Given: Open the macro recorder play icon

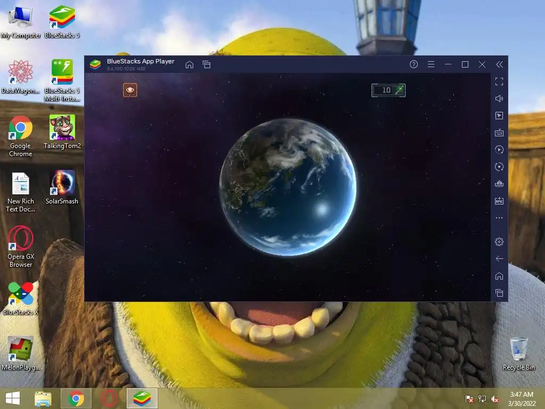Looking at the screenshot, I should tap(499, 150).
